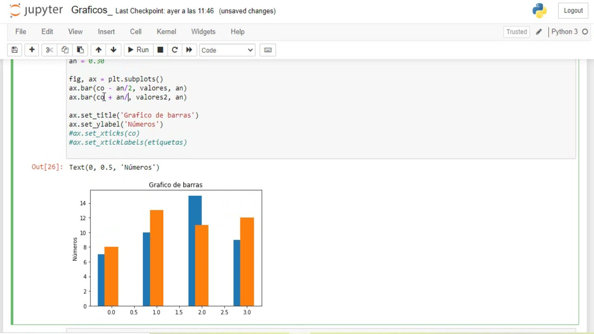Restart the kernel with the circular arrow icon
Screen dimensions: 594x334
pos(174,50)
